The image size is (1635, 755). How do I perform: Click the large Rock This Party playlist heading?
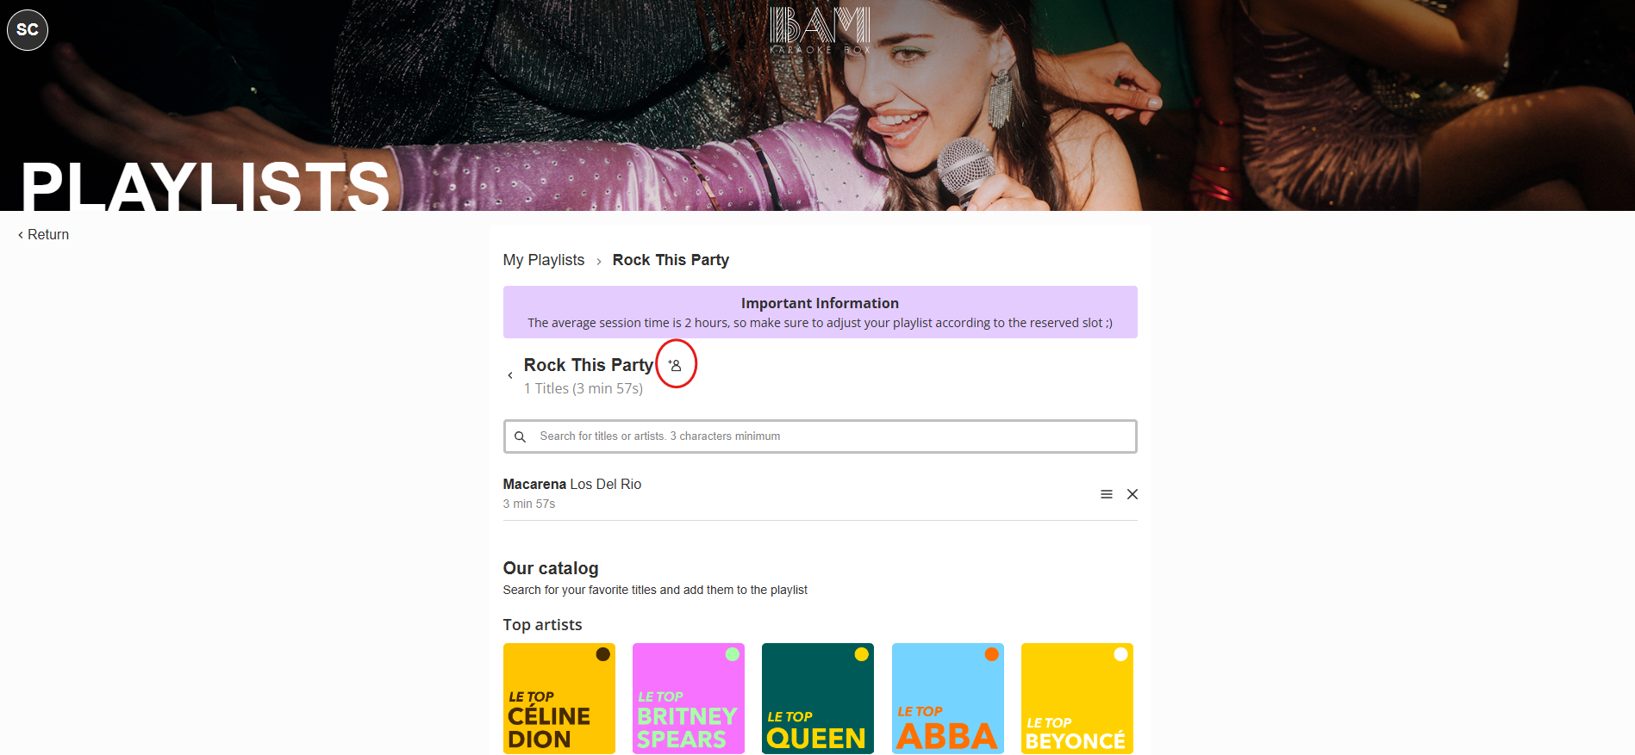tap(588, 365)
